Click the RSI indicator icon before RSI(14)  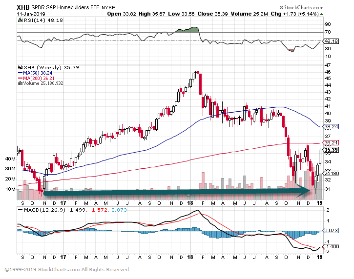click(21, 20)
